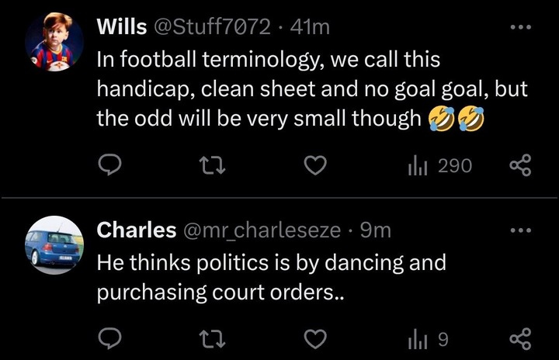Open the 9m timestamp on Charles' tweet
Image resolution: width=559 pixels, height=360 pixels.
click(x=376, y=230)
